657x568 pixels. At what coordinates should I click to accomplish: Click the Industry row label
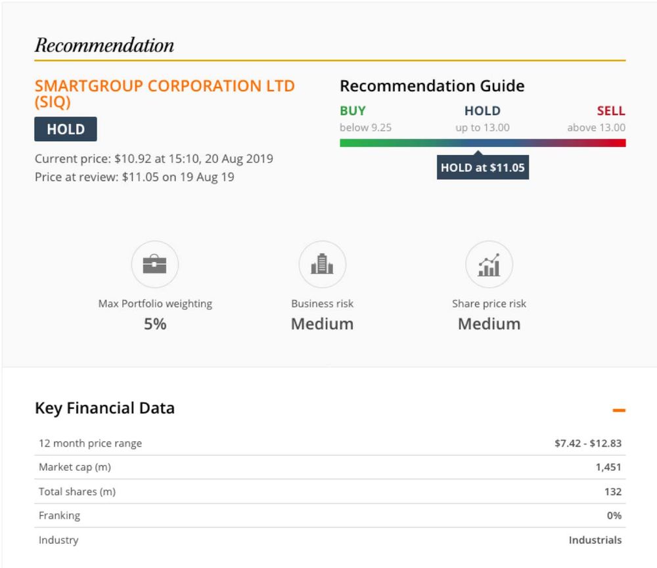point(58,540)
